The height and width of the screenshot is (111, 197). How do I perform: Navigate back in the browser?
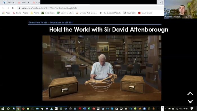coord(3,8)
